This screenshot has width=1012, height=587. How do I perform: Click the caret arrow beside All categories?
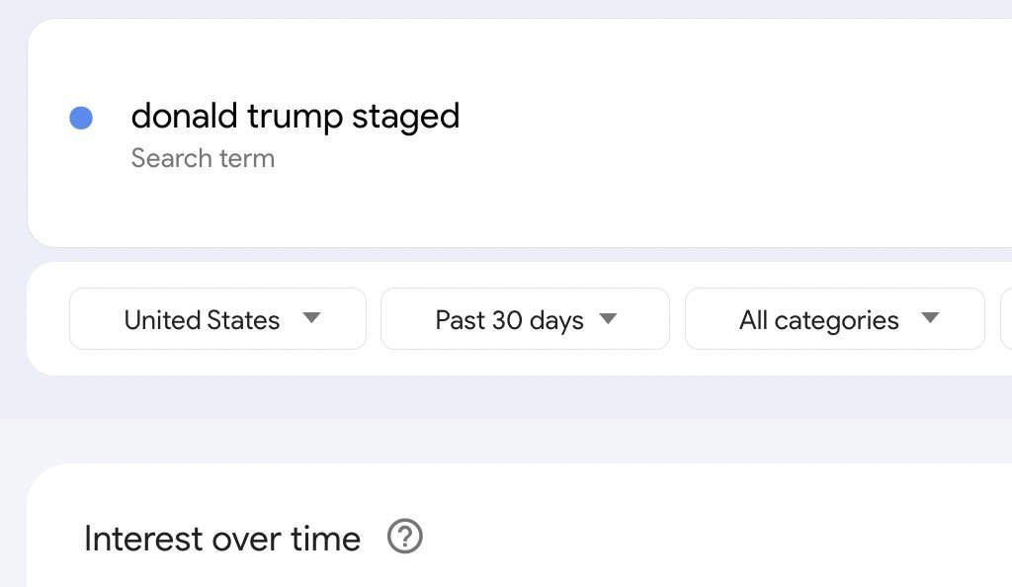[x=929, y=318]
